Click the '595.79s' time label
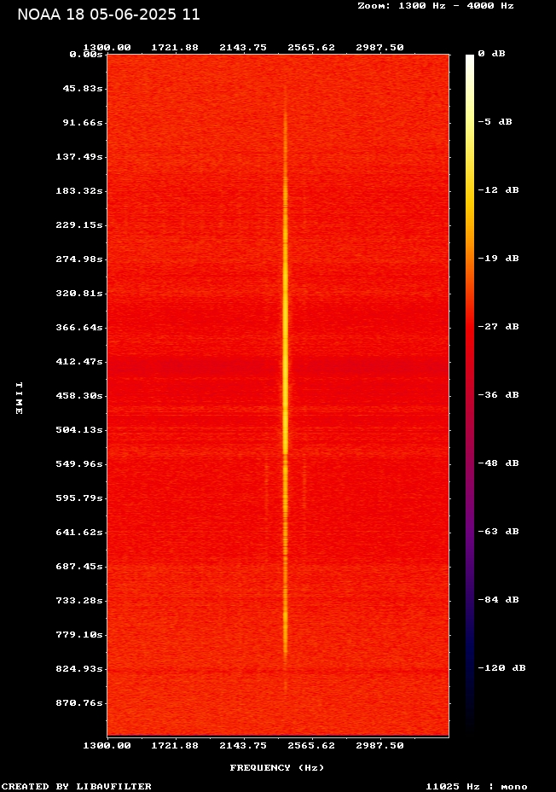Viewport: 556px width, 792px height. pyautogui.click(x=79, y=498)
